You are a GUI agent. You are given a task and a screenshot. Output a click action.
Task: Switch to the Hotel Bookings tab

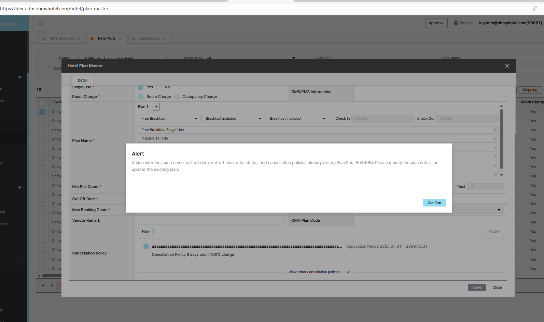(x=62, y=39)
